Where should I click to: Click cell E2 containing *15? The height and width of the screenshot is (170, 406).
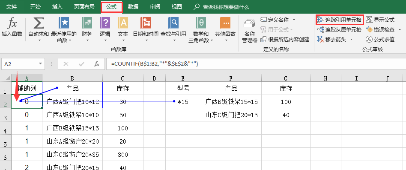(x=183, y=101)
